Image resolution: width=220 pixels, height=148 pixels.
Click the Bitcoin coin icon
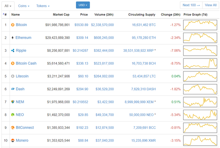(x=13, y=25)
